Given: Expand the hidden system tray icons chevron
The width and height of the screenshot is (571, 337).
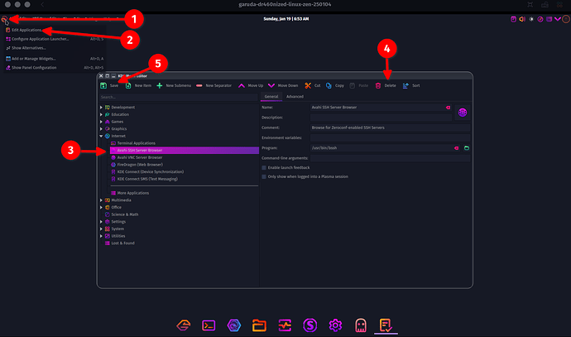Looking at the screenshot, I should [x=558, y=19].
